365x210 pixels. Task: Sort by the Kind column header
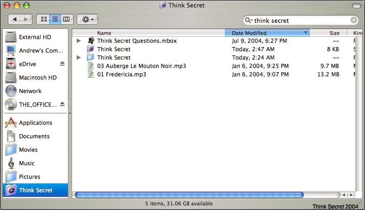tap(354, 33)
